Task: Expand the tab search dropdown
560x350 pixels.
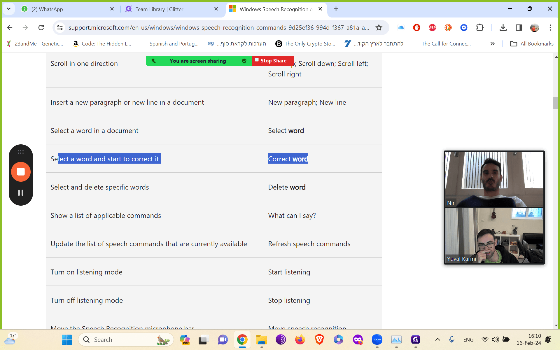Action: (9, 9)
